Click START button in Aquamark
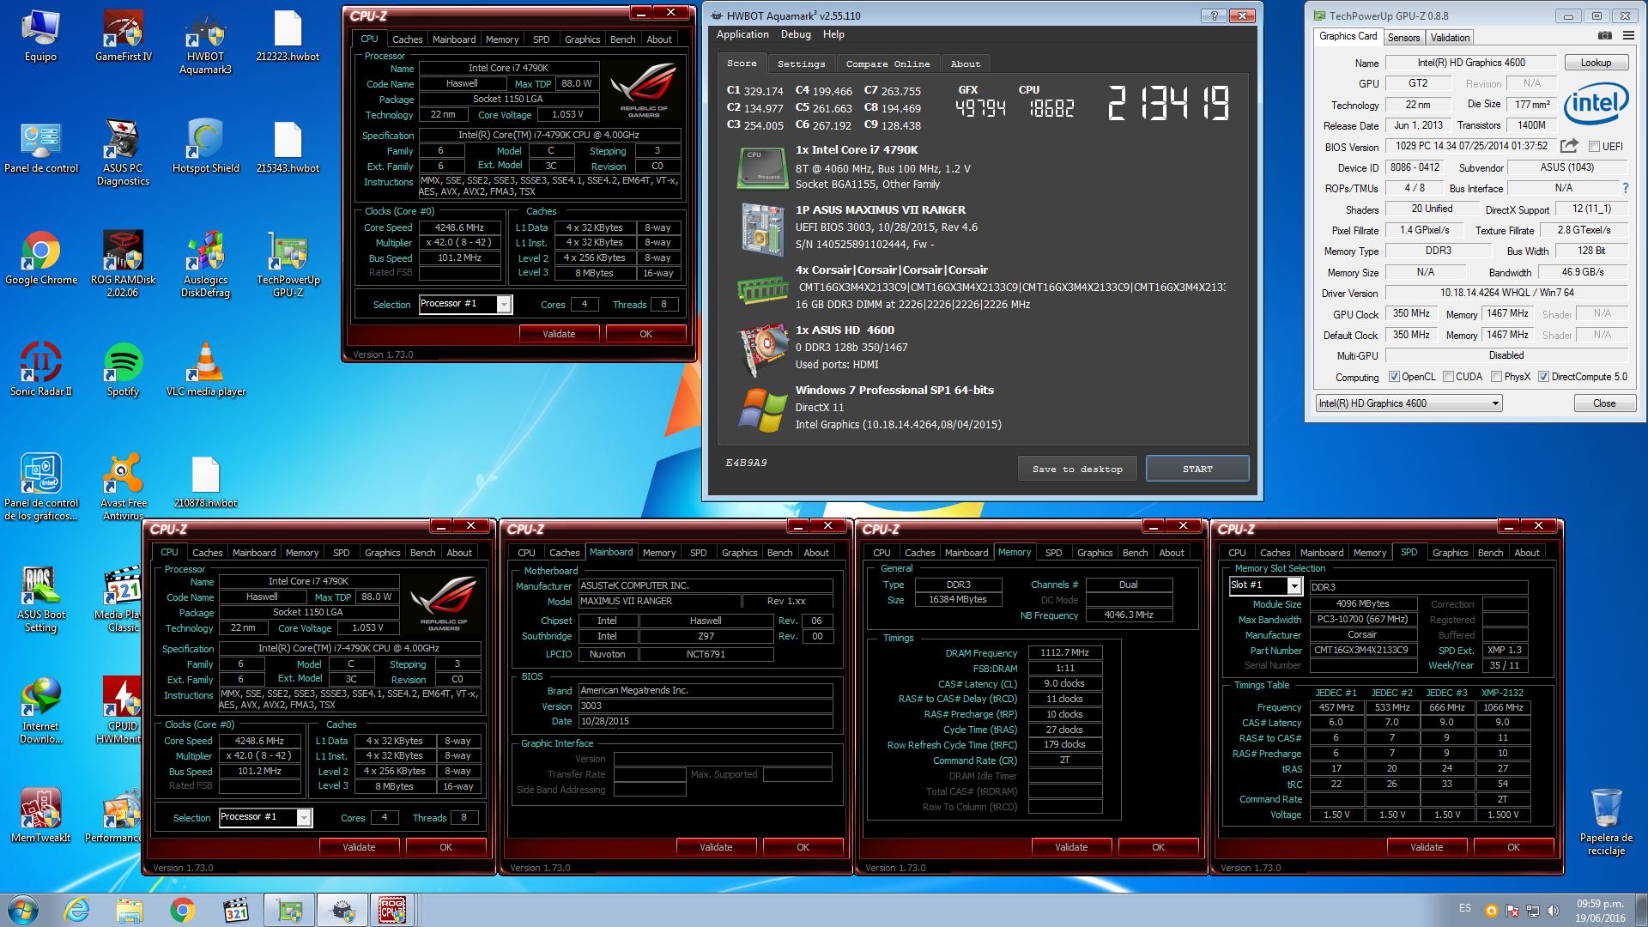The height and width of the screenshot is (927, 1648). (1197, 469)
